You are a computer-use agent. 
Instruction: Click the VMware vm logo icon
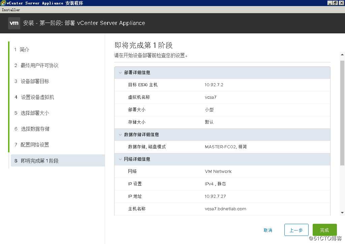[x=14, y=23]
